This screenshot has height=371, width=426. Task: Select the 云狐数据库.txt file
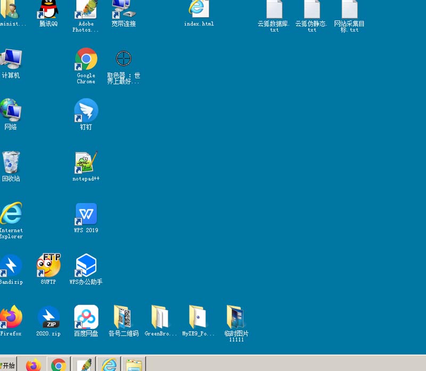(274, 11)
